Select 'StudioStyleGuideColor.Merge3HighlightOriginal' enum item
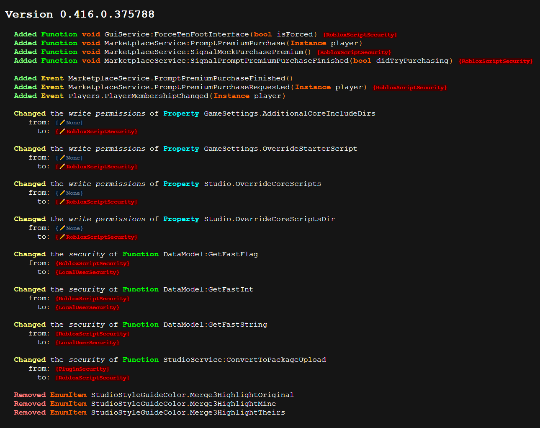540x428 pixels. click(193, 395)
